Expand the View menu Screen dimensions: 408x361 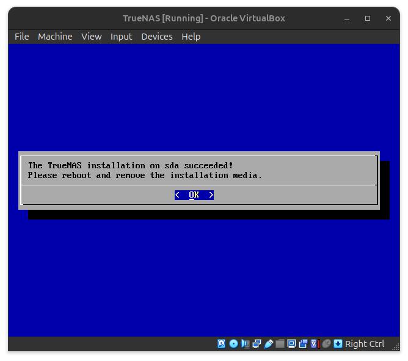point(91,37)
